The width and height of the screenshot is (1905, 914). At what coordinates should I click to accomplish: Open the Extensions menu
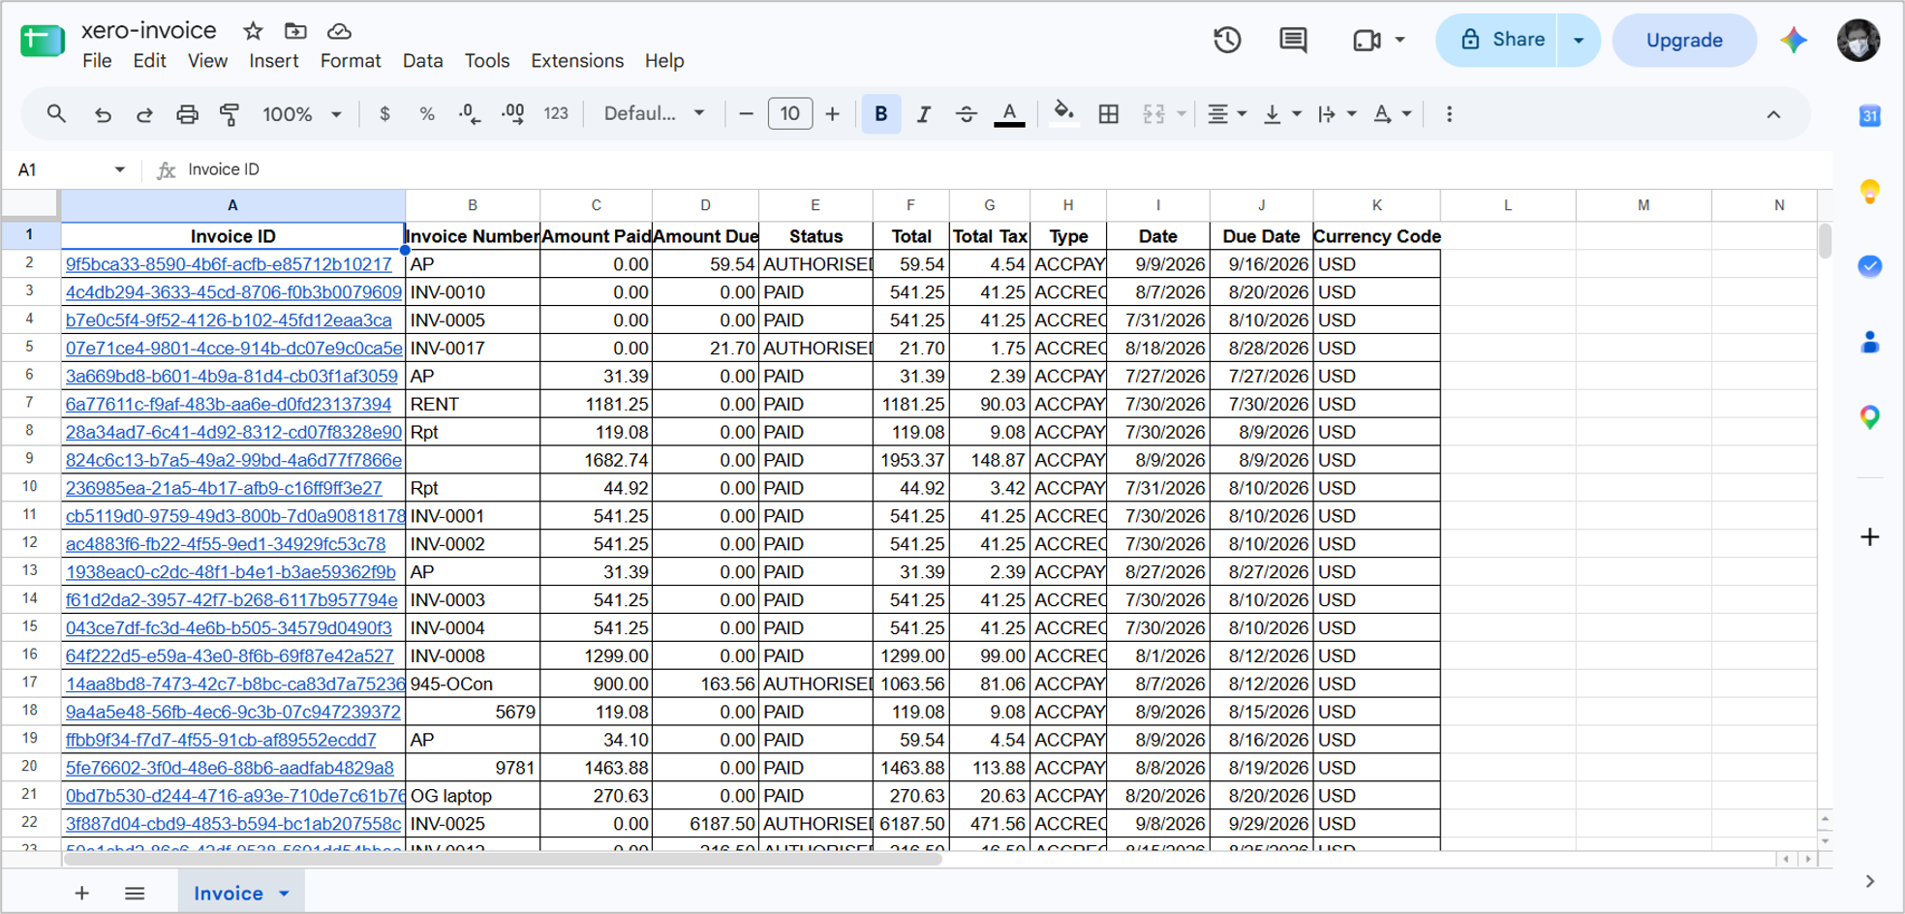pos(577,61)
